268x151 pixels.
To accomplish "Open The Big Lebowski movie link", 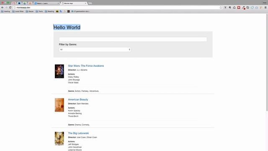I will [78, 133].
